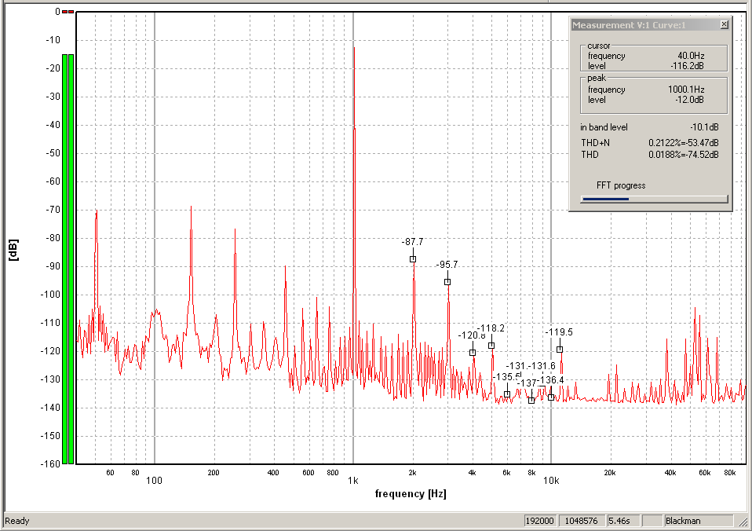Click the right red clip indicator
752x531 pixels.
(x=71, y=12)
